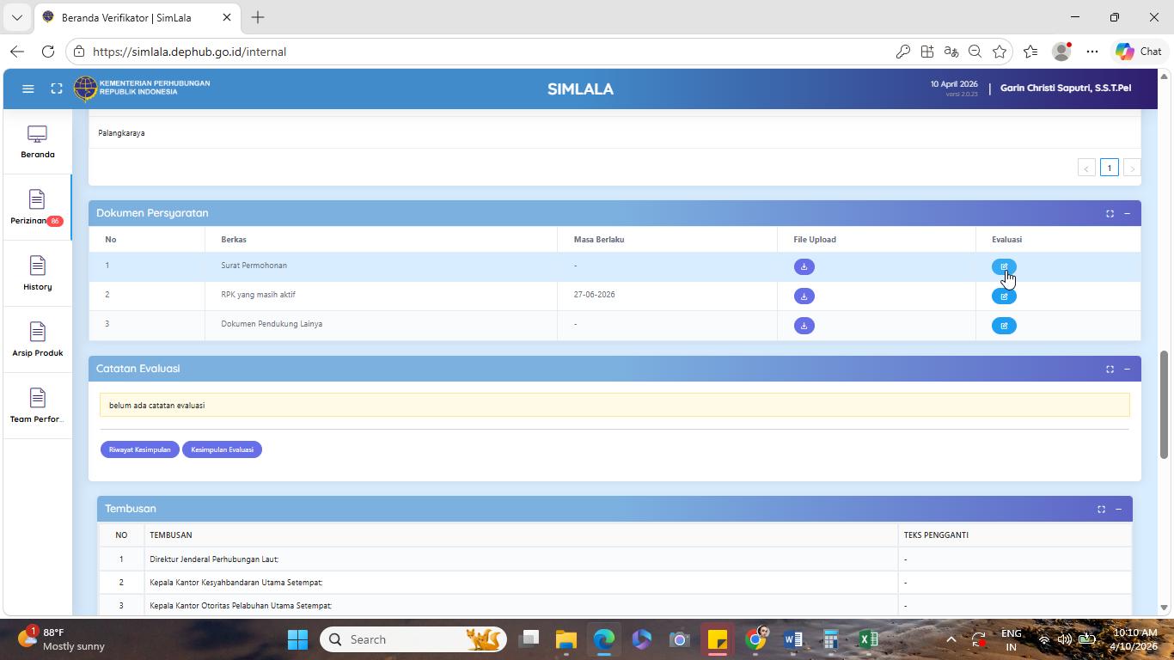
Task: Open History in sidebar
Action: 37,274
